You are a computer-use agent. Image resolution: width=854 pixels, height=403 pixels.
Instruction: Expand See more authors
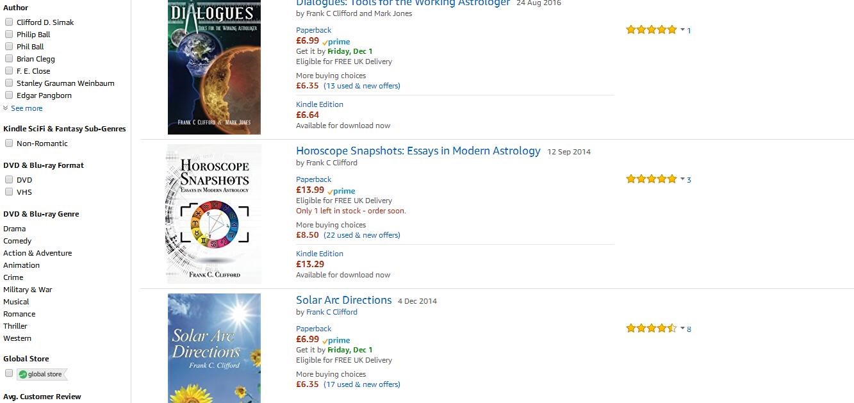pos(26,108)
